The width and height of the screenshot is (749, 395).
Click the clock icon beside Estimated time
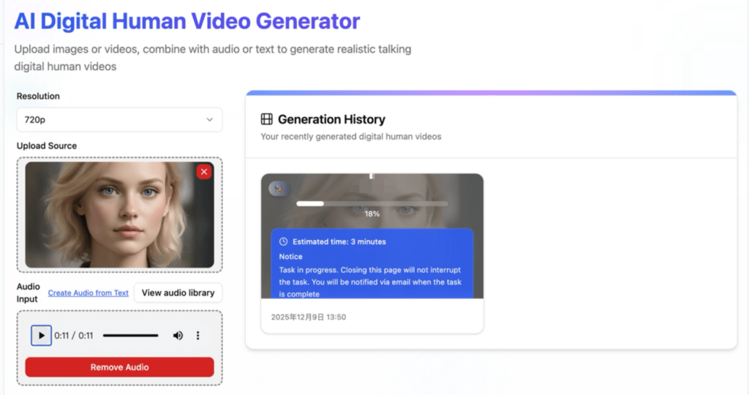pos(283,241)
